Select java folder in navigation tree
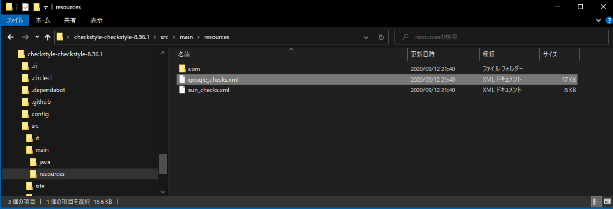This screenshot has height=209, width=613. point(44,162)
